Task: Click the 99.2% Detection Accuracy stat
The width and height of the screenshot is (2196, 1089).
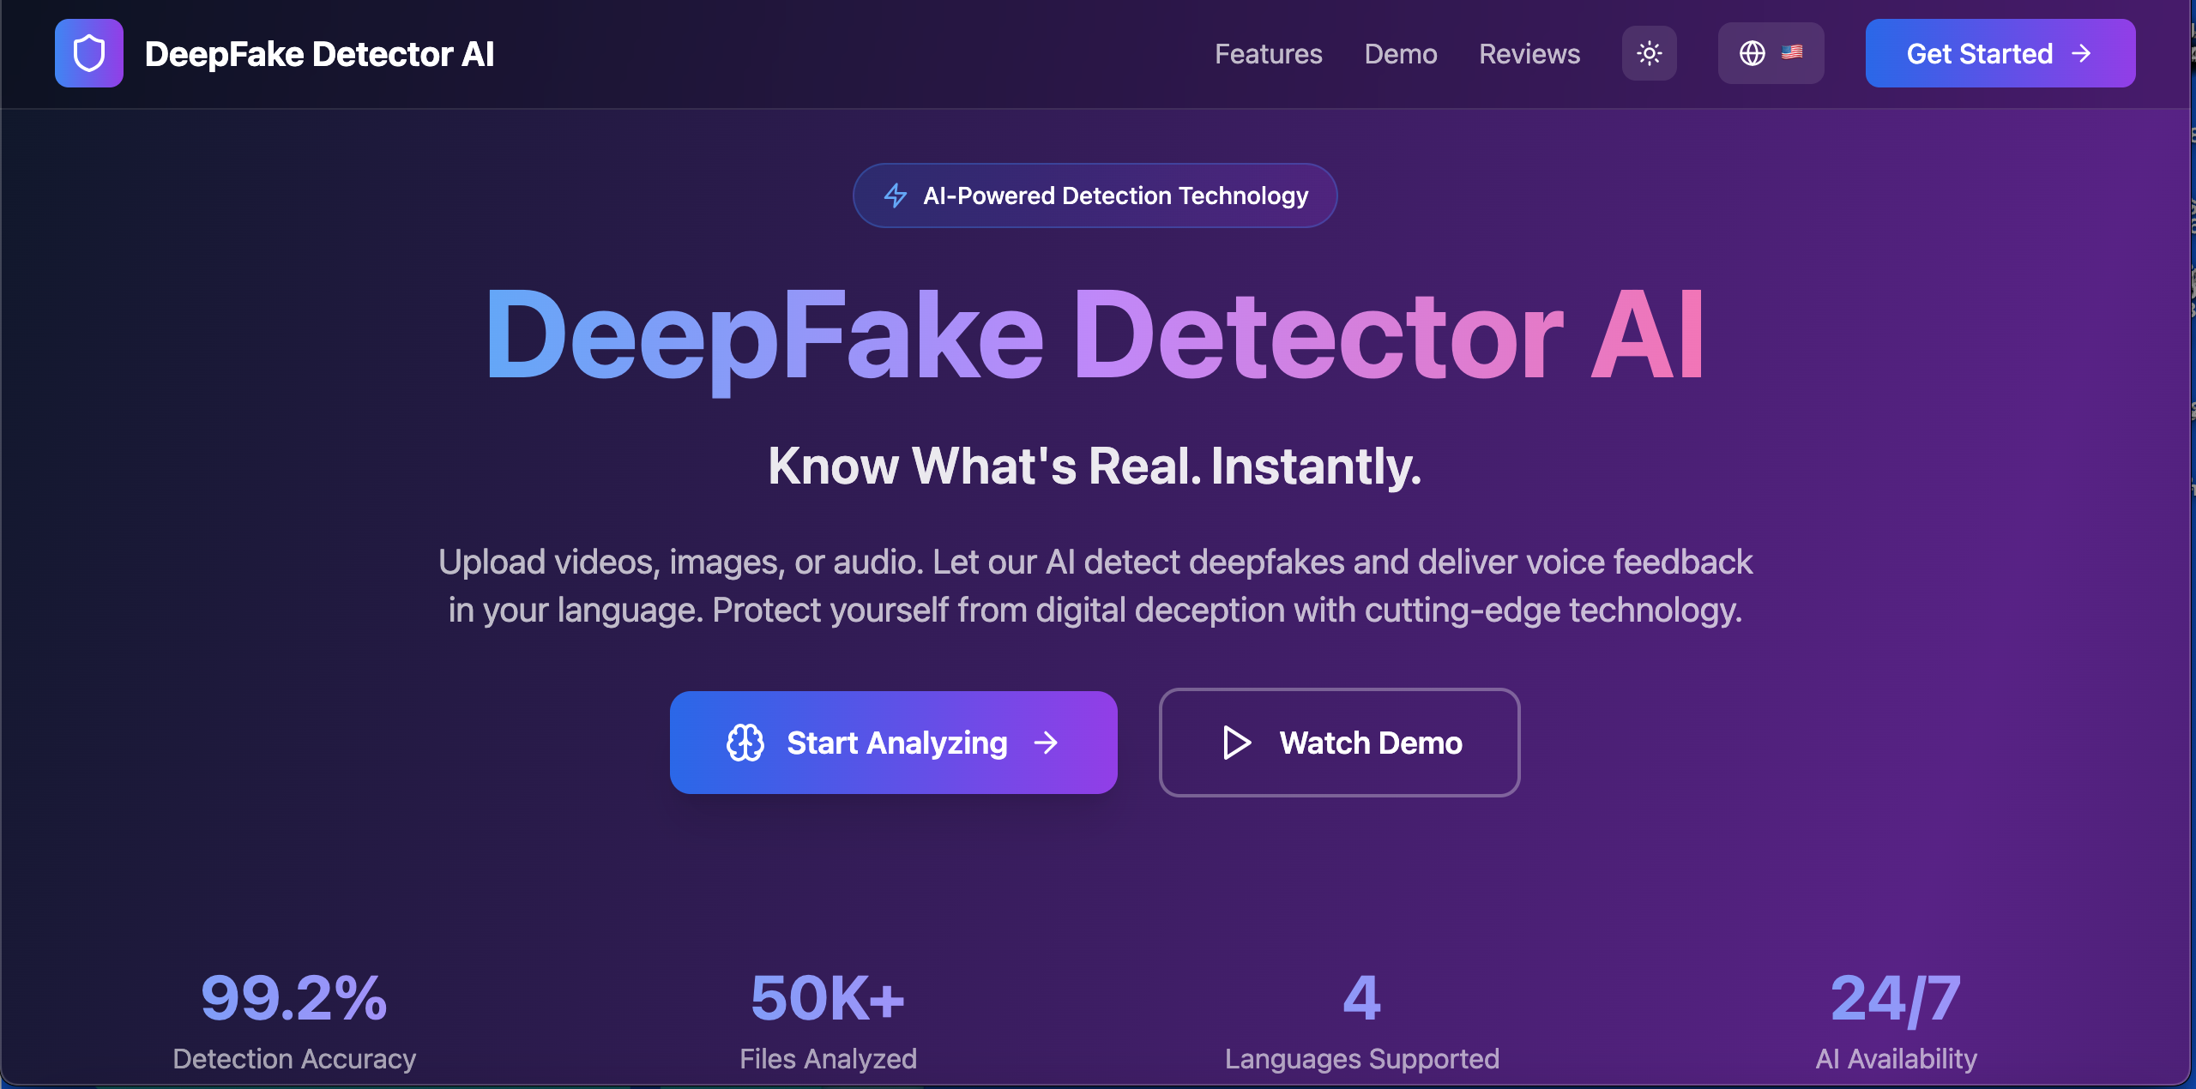Action: tap(293, 1019)
